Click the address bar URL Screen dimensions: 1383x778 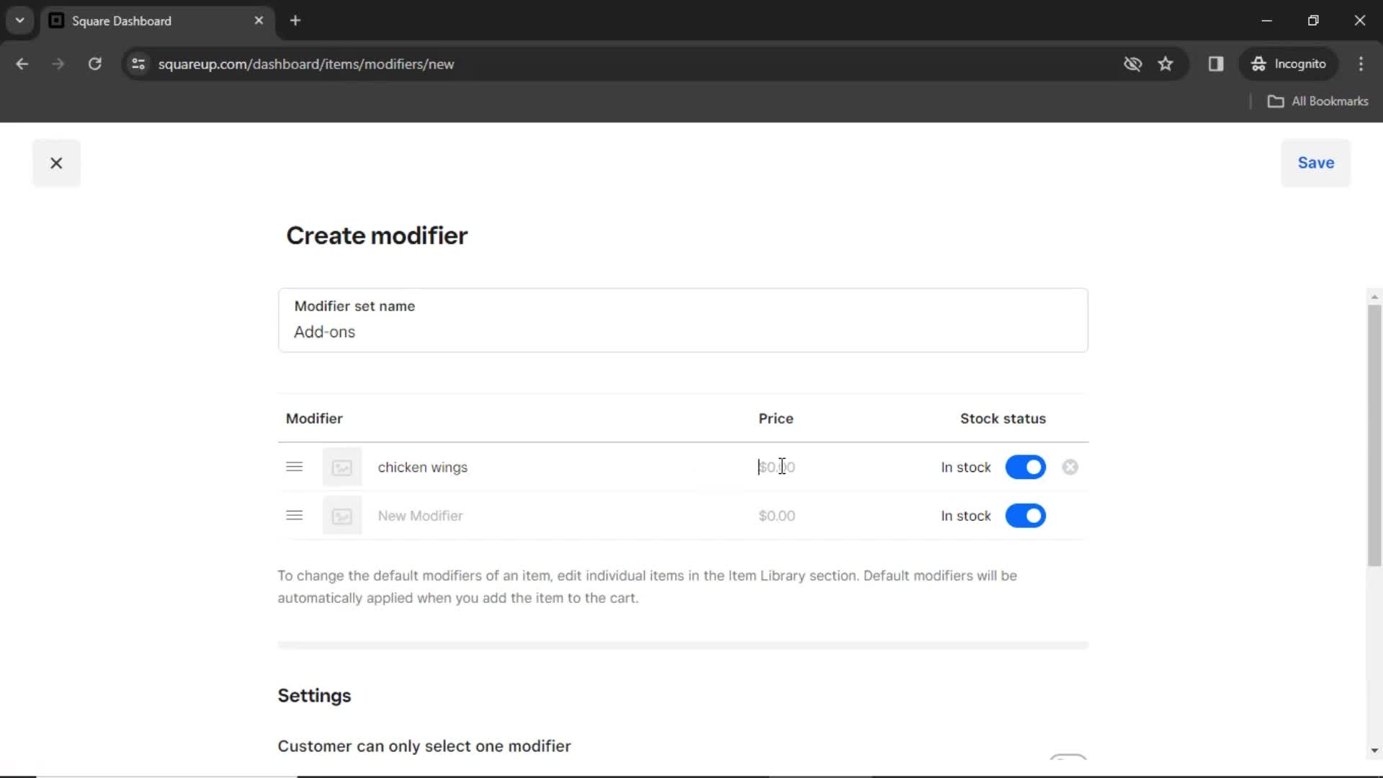[x=306, y=64]
